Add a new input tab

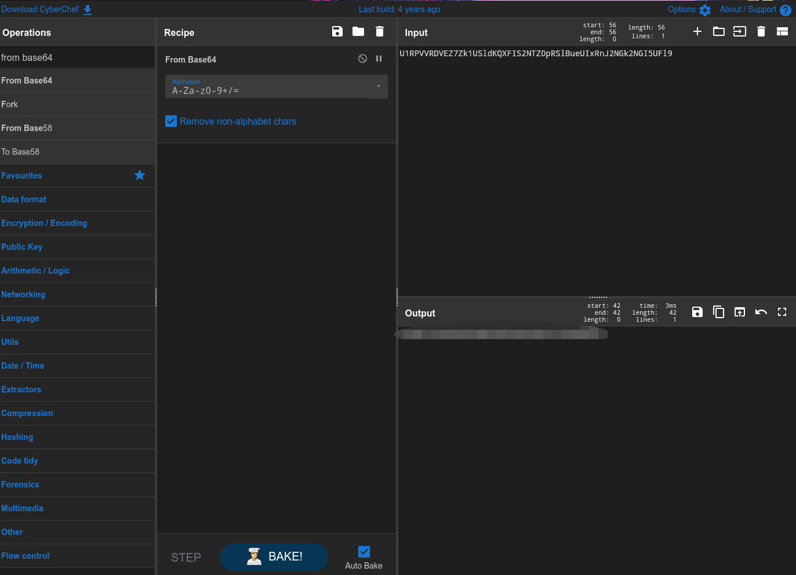(697, 32)
